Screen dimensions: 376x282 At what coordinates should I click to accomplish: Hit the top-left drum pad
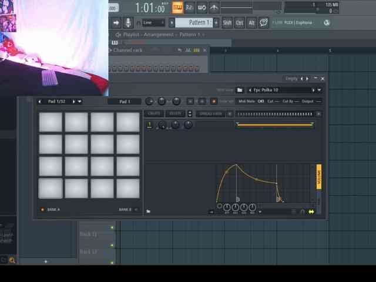[51, 122]
